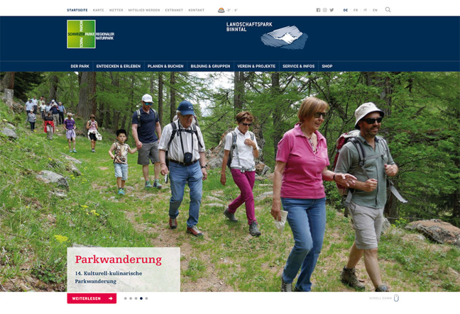Expand the Der Park menu

pyautogui.click(x=80, y=66)
